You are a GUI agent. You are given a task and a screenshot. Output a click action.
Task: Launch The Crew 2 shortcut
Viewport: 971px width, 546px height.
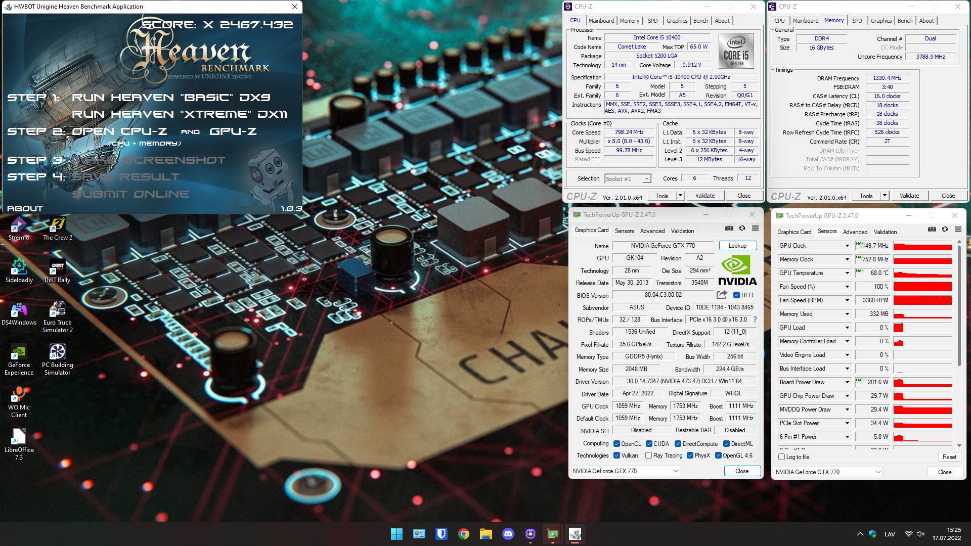point(57,229)
